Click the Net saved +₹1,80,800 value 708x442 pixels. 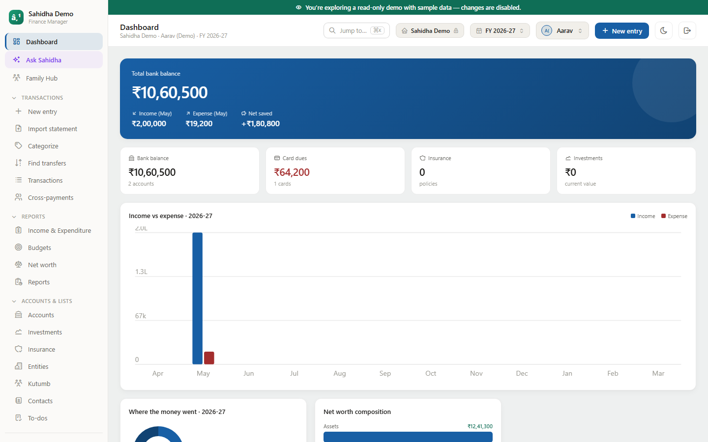point(261,124)
